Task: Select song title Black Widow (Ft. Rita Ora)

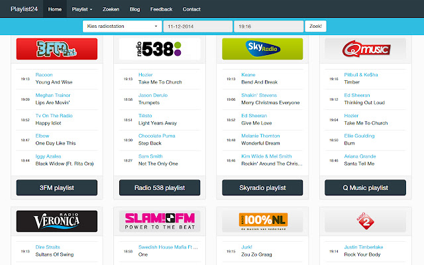Action: [64, 164]
